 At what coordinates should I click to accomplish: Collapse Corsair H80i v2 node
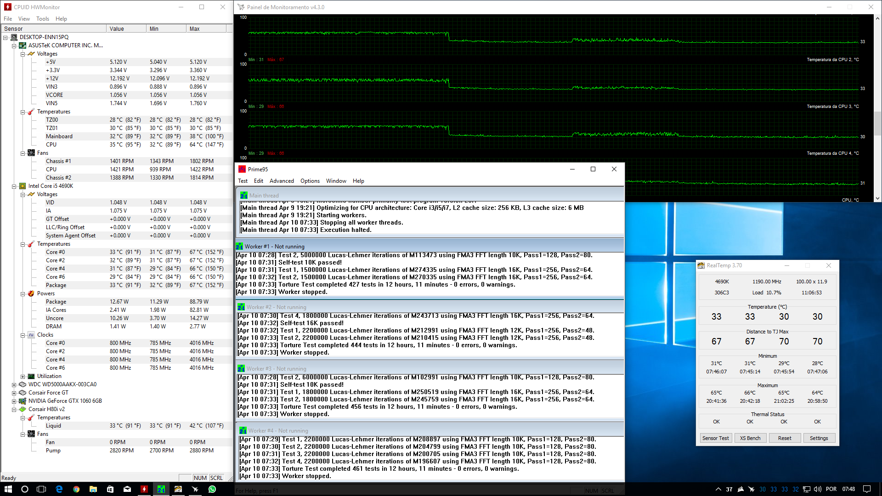(x=14, y=409)
